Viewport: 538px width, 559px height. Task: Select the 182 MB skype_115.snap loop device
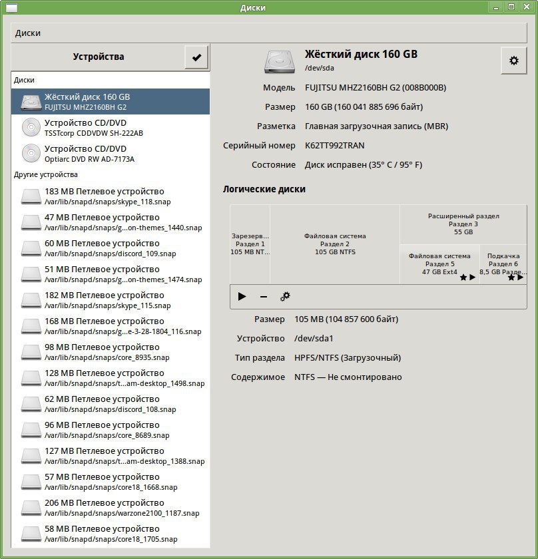(111, 300)
